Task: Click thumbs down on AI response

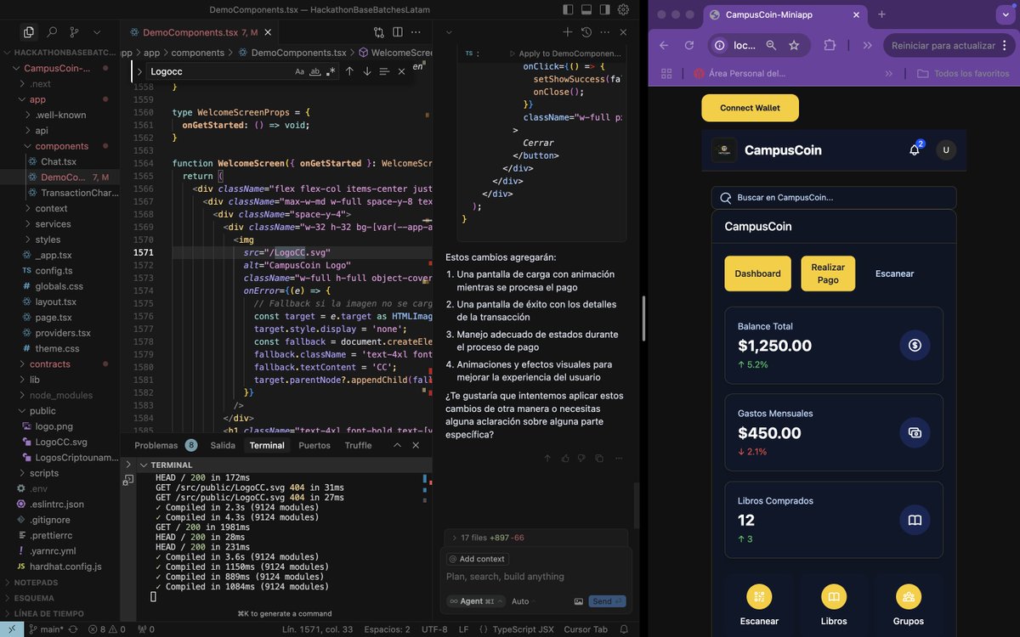Action: (582, 459)
